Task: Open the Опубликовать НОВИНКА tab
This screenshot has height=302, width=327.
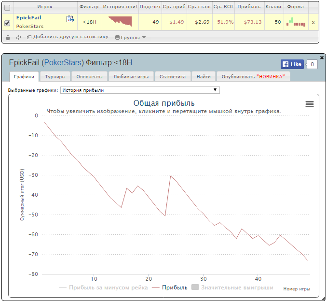Action: click(253, 77)
